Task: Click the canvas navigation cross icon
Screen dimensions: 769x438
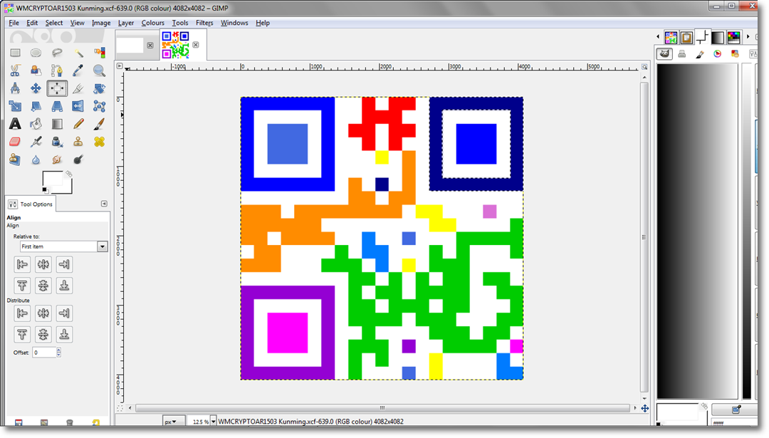Action: click(645, 408)
